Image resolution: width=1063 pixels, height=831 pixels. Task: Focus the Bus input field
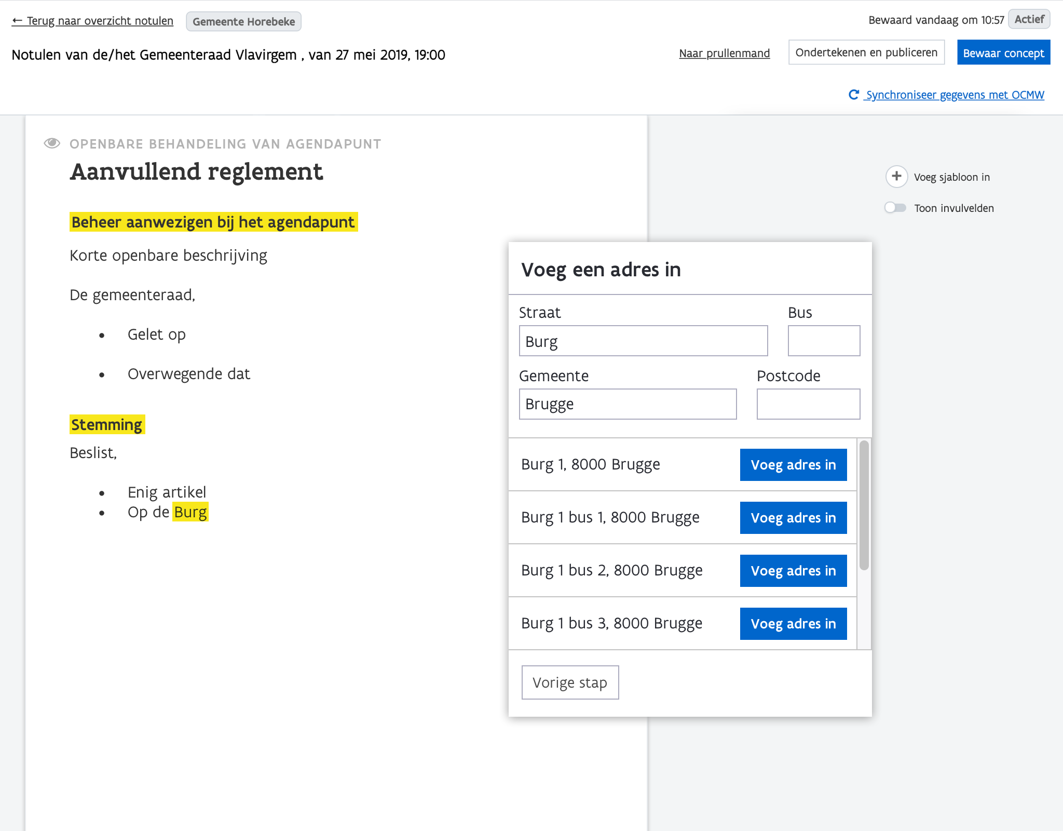tap(824, 341)
